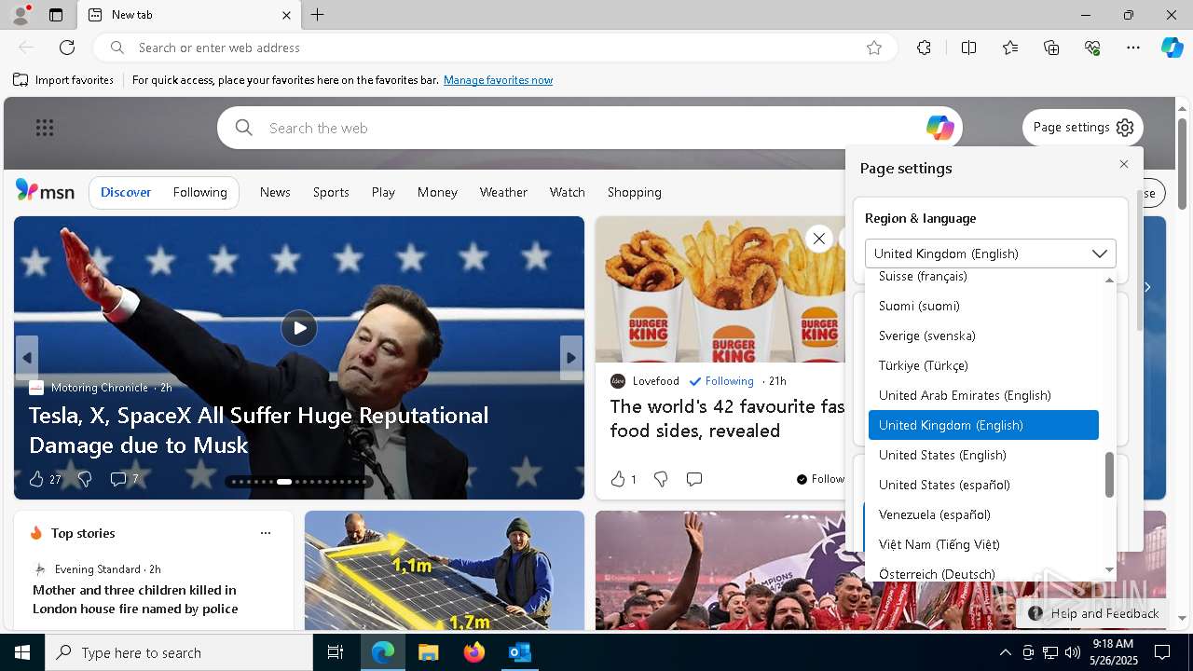Dislike the fast food sides story
The height and width of the screenshot is (671, 1193).
661,479
